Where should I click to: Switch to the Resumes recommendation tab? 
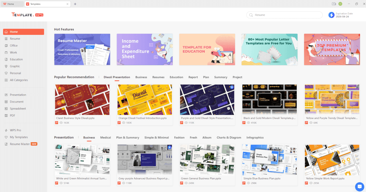pos(158,77)
